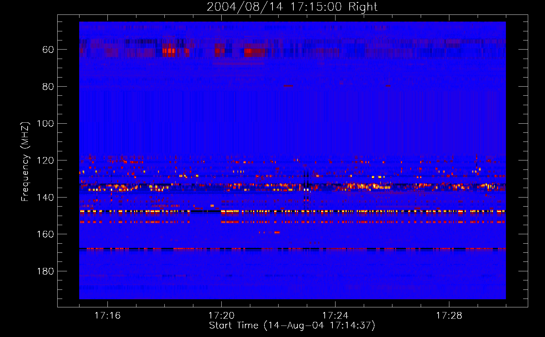Click the 140 frequency tick label
Image resolution: width=545 pixels, height=337 pixels.
click(45, 198)
